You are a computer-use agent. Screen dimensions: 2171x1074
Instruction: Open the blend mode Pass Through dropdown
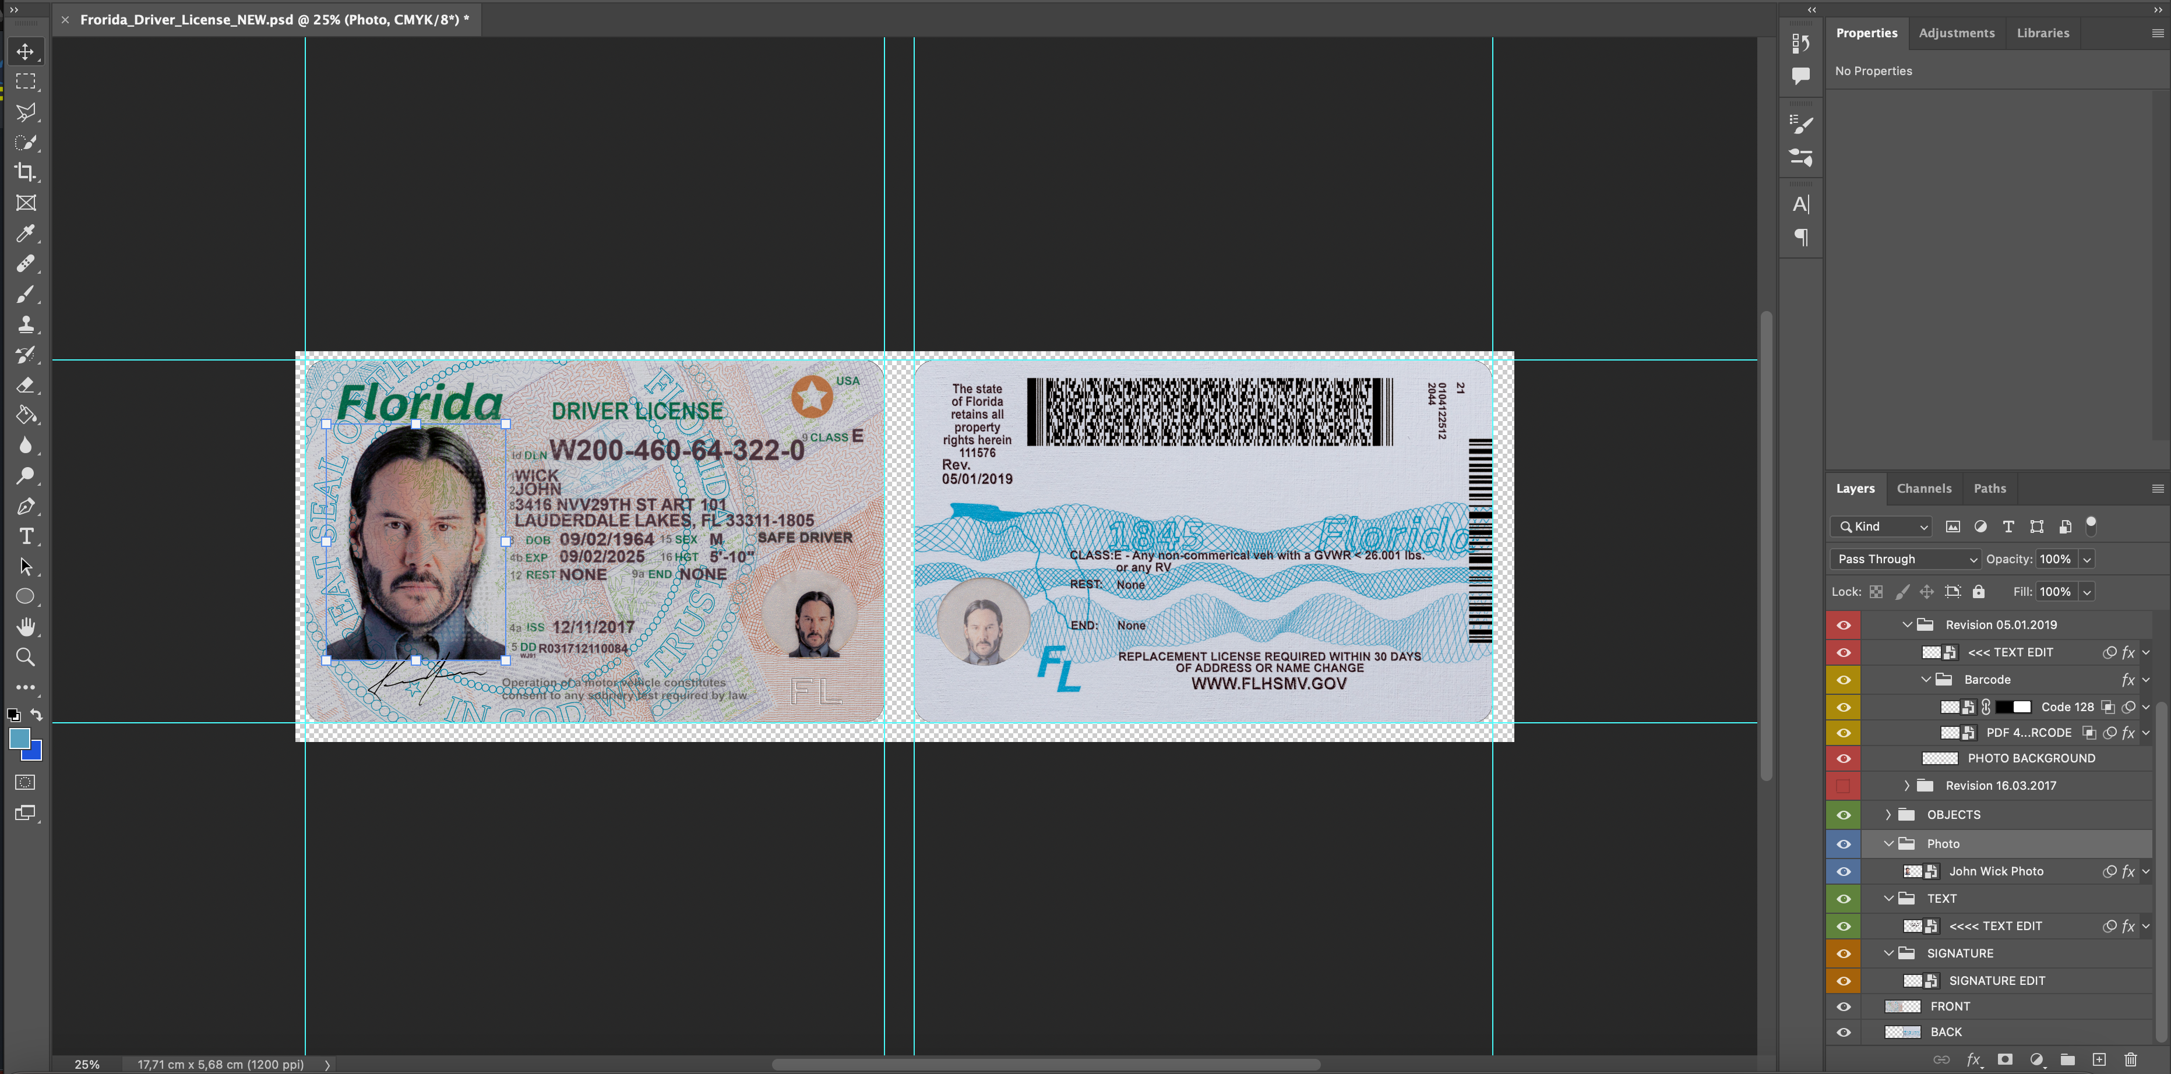(x=1905, y=559)
